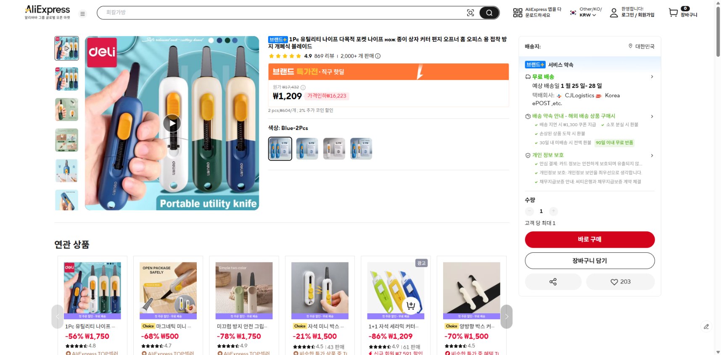Click the user account person icon
Image resolution: width=721 pixels, height=355 pixels.
pos(614,14)
